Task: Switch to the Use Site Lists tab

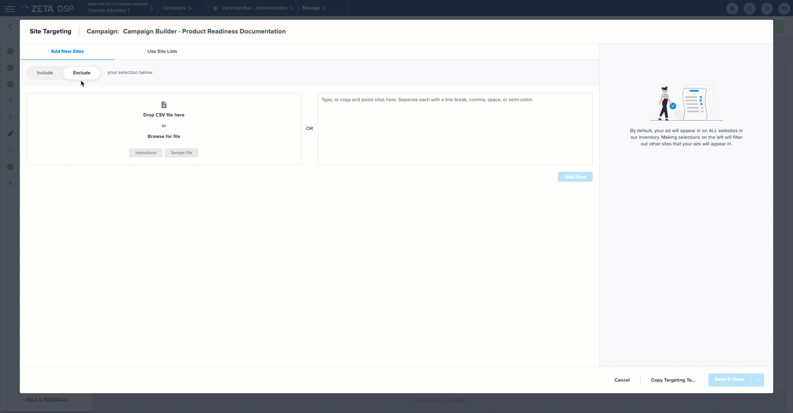Action: pos(162,51)
